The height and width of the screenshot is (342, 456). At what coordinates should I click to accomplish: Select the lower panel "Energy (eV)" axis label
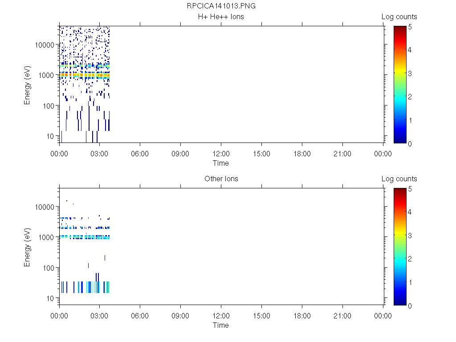(27, 246)
